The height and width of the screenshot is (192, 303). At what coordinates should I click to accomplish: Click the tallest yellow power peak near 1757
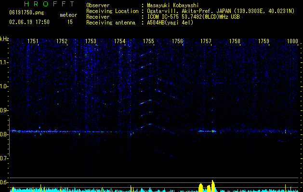click(213, 186)
